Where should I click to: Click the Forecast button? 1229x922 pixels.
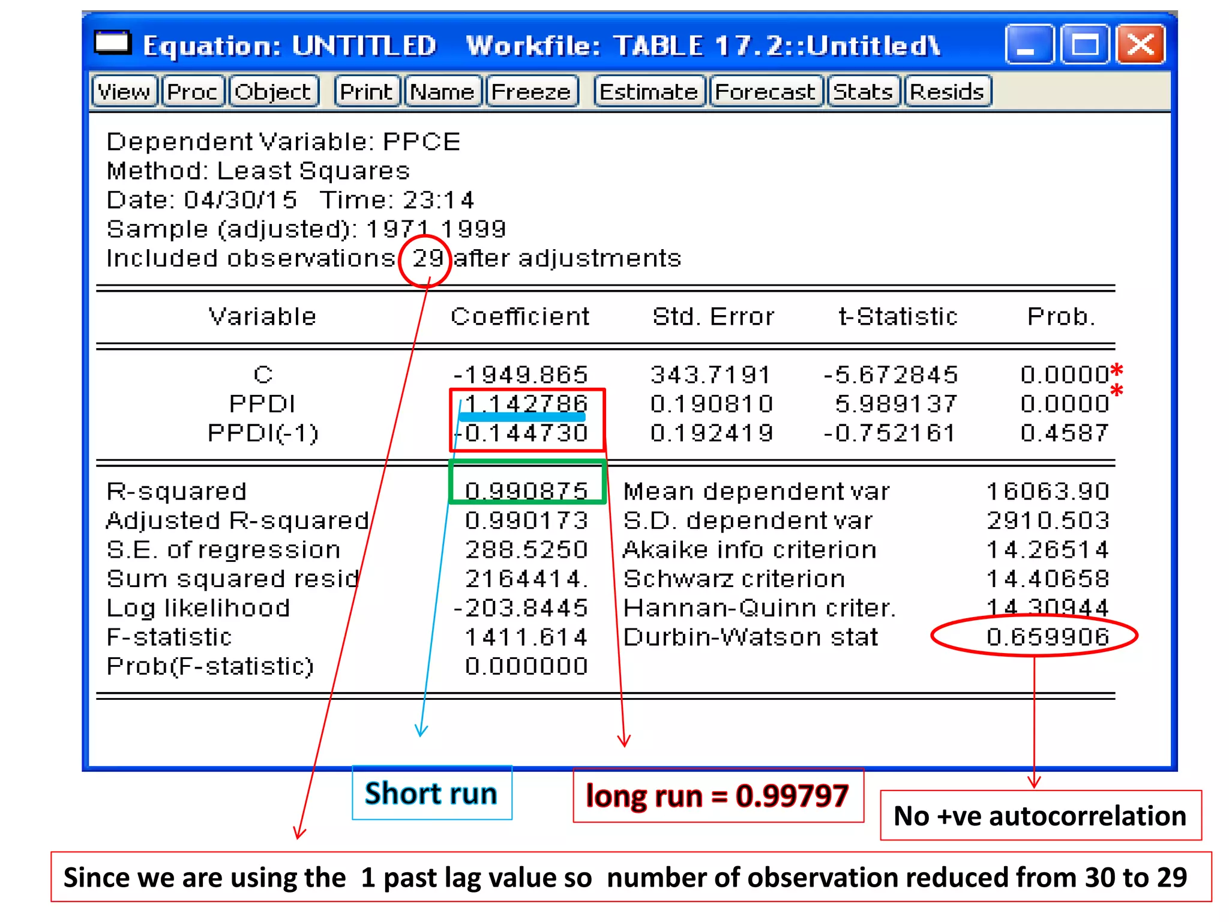(766, 92)
